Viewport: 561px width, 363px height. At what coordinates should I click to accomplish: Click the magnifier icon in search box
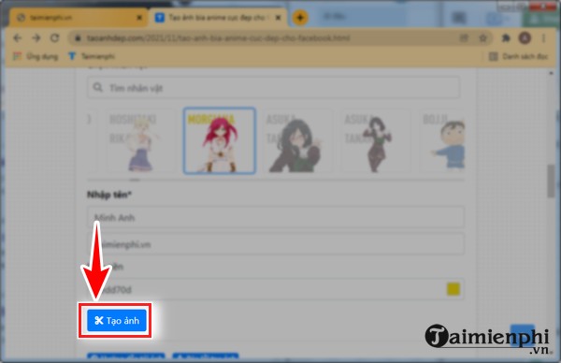(97, 87)
